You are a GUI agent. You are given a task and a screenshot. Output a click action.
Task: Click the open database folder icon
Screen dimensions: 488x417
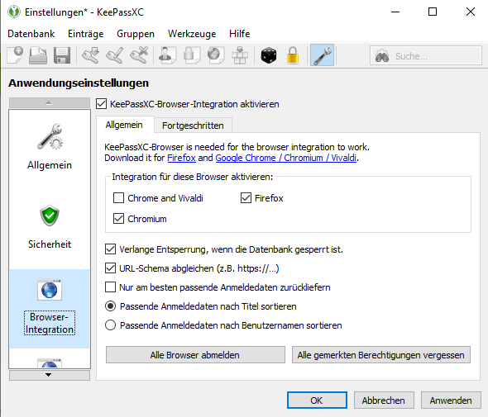point(38,55)
